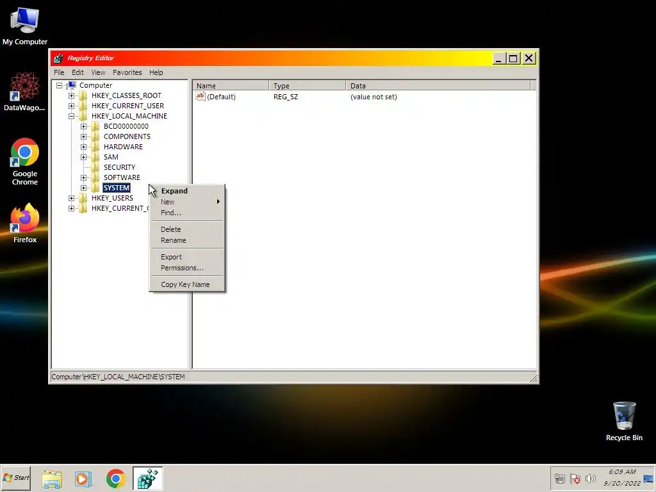Screen dimensions: 656x492
Task: Click the HKEY_CURRENT_USER folder icon
Action: coord(83,106)
